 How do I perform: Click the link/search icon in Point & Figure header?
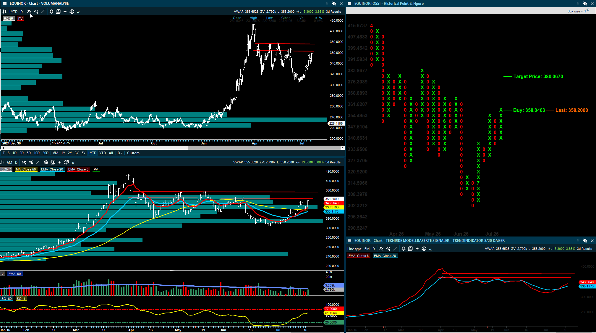click(585, 4)
